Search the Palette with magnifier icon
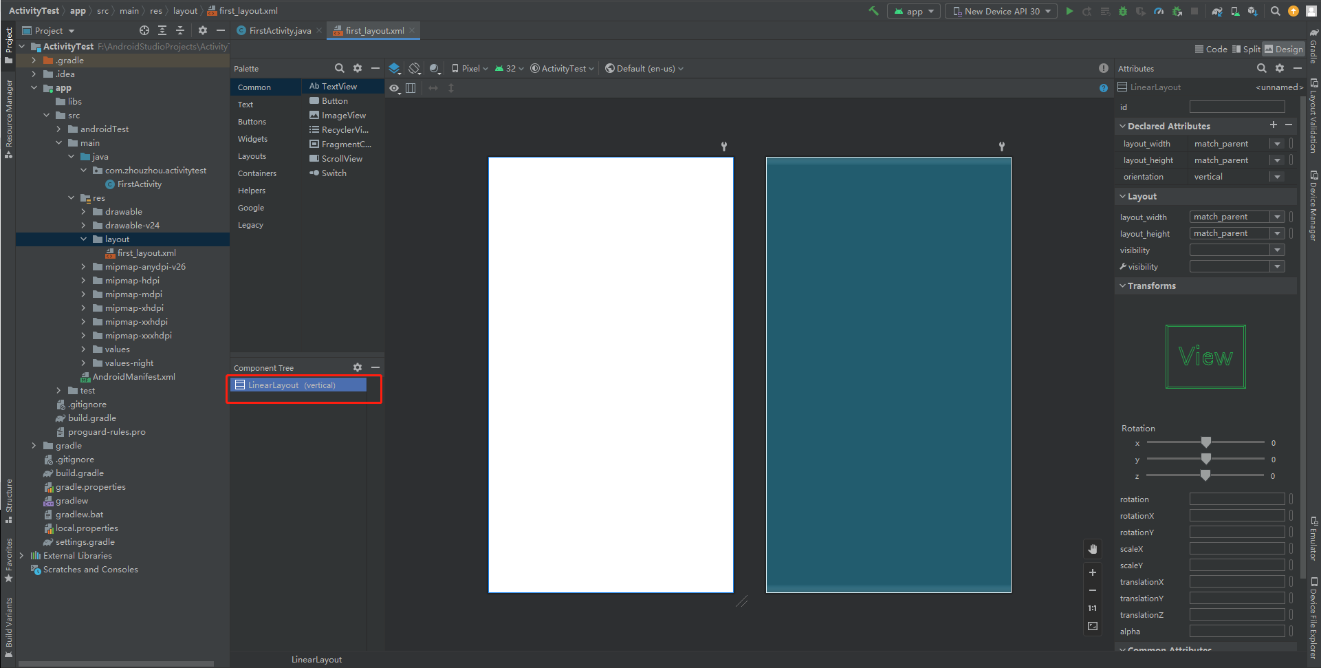 (339, 68)
